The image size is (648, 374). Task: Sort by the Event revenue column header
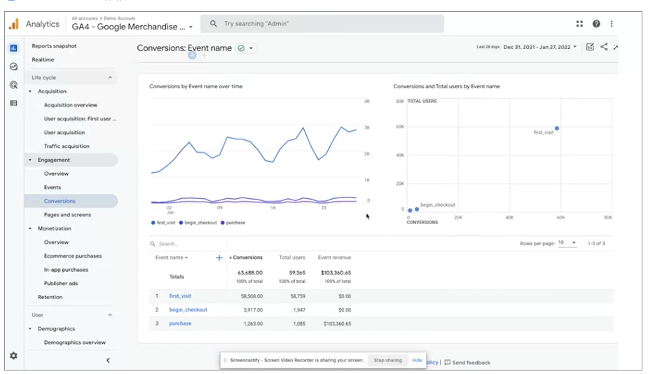point(334,258)
